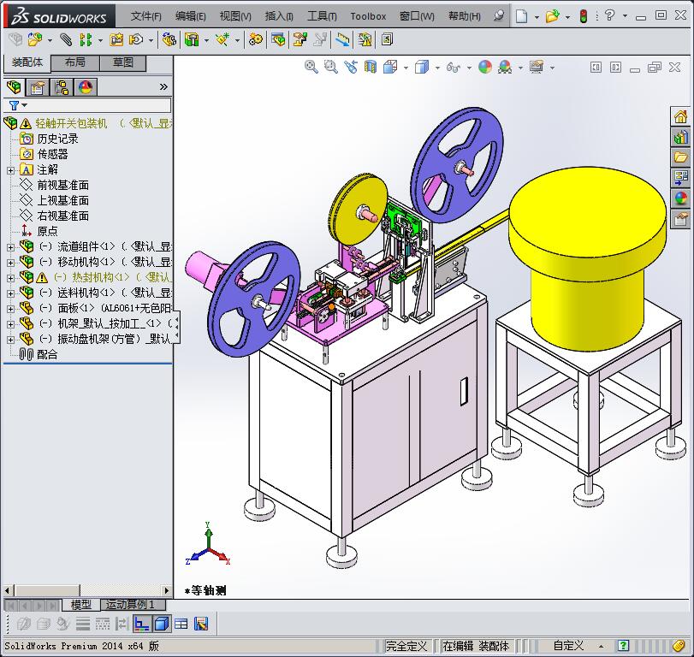Screen dimensions: 694x657
Task: Click the Section View icon
Action: (371, 68)
